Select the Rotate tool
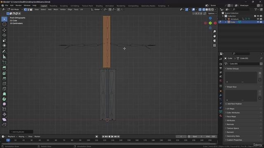Image resolution: width=264 pixels, height=148 pixels. click(x=4, y=35)
